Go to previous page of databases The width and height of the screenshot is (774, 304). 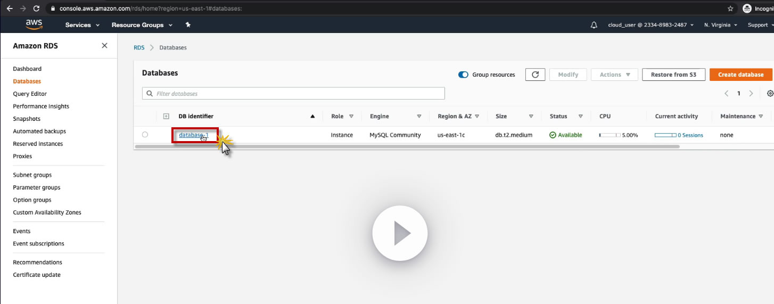(x=727, y=93)
